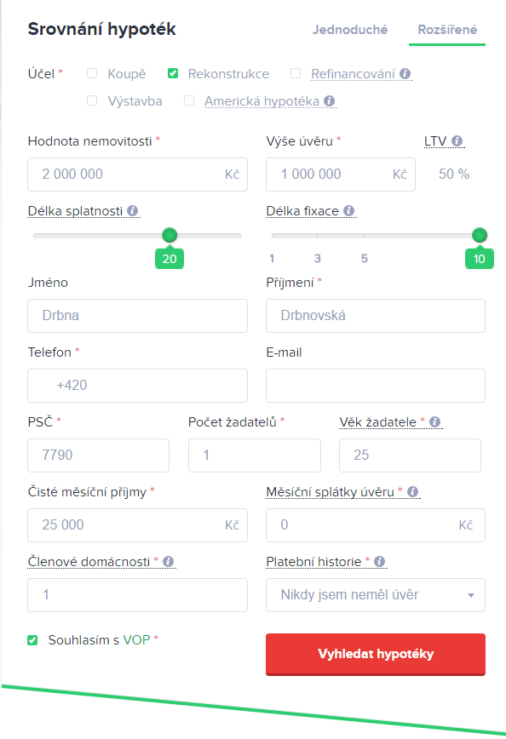The image size is (506, 739).
Task: Click info icon next to Měsíční splátky úvěru
Action: pyautogui.click(x=412, y=491)
